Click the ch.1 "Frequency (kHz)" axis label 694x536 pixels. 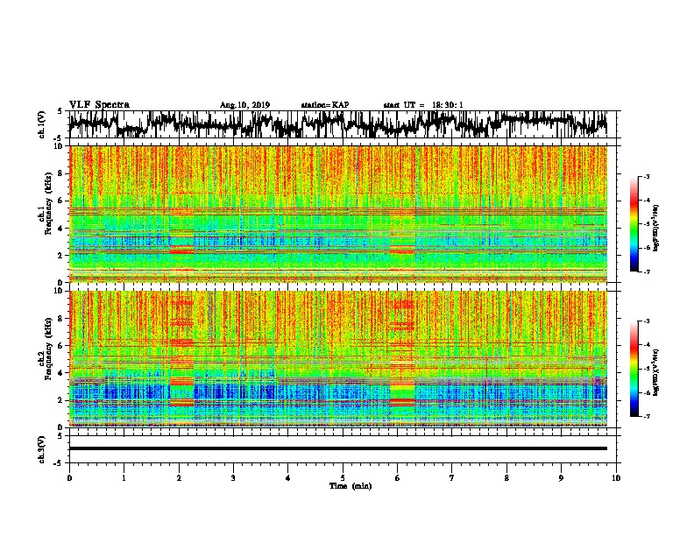tap(49, 201)
